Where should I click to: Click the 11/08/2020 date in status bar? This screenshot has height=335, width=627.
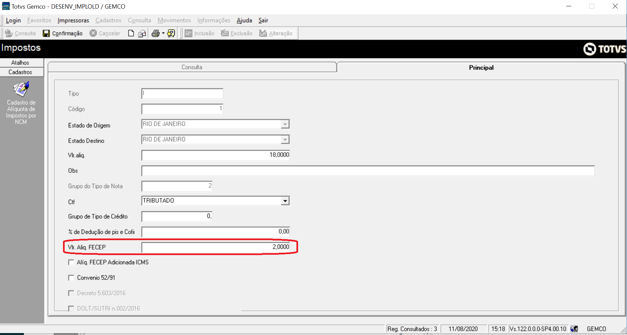pyautogui.click(x=463, y=329)
